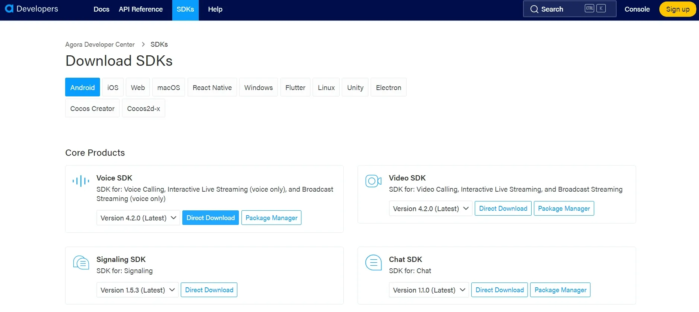Go to Agora Developer Center breadcrumb
Image resolution: width=699 pixels, height=312 pixels.
click(x=100, y=44)
